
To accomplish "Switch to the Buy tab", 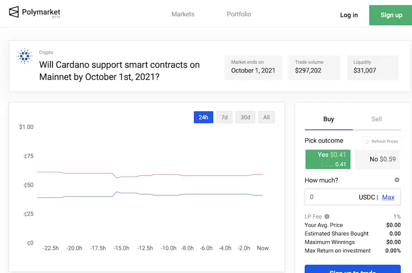I will coord(329,119).
